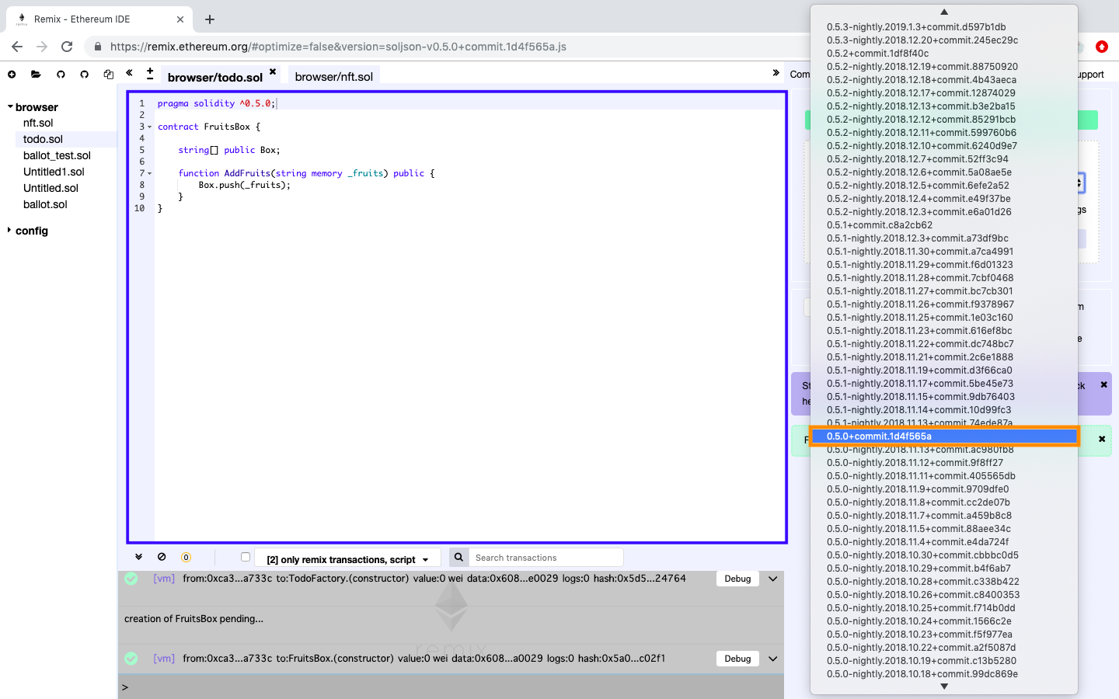Click the browser back arrow
1119x699 pixels.
(17, 47)
